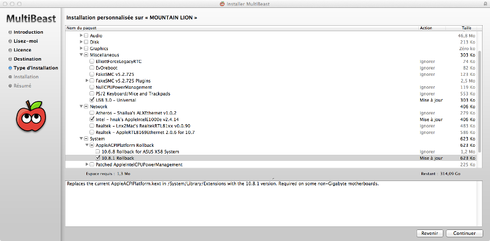This screenshot has height=241, width=490.
Task: Check the Graphics package checkbox
Action: (86, 48)
